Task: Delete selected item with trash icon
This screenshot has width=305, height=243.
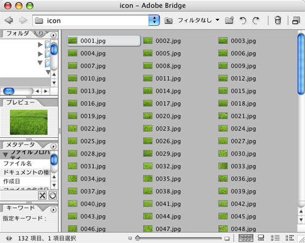Action: tap(278, 20)
